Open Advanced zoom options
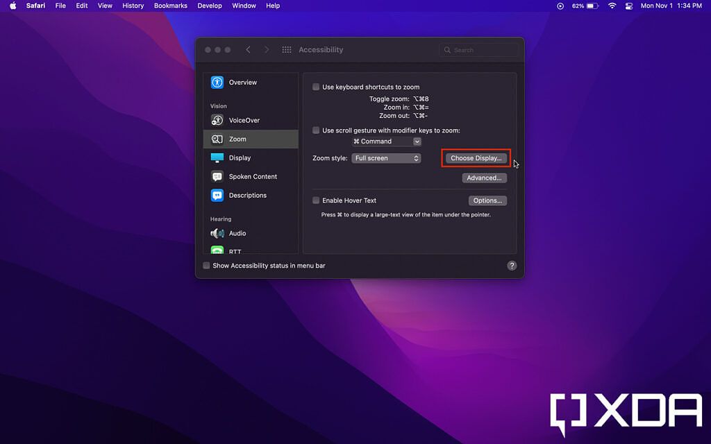The image size is (711, 444). click(x=484, y=178)
